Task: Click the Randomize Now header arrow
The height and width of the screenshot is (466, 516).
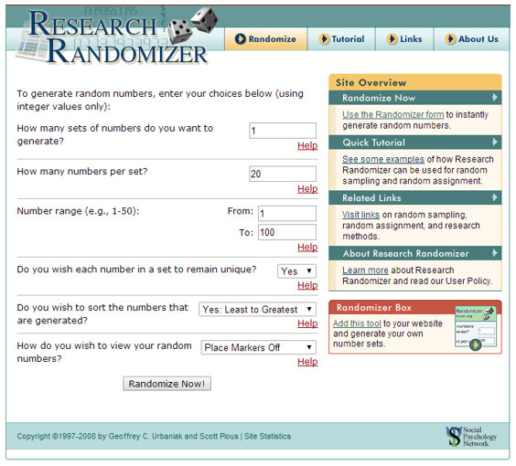Action: 494,98
